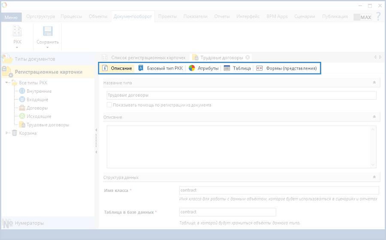This screenshot has height=240, width=386.
Task: Switch to the Таблица section
Action: click(x=237, y=68)
